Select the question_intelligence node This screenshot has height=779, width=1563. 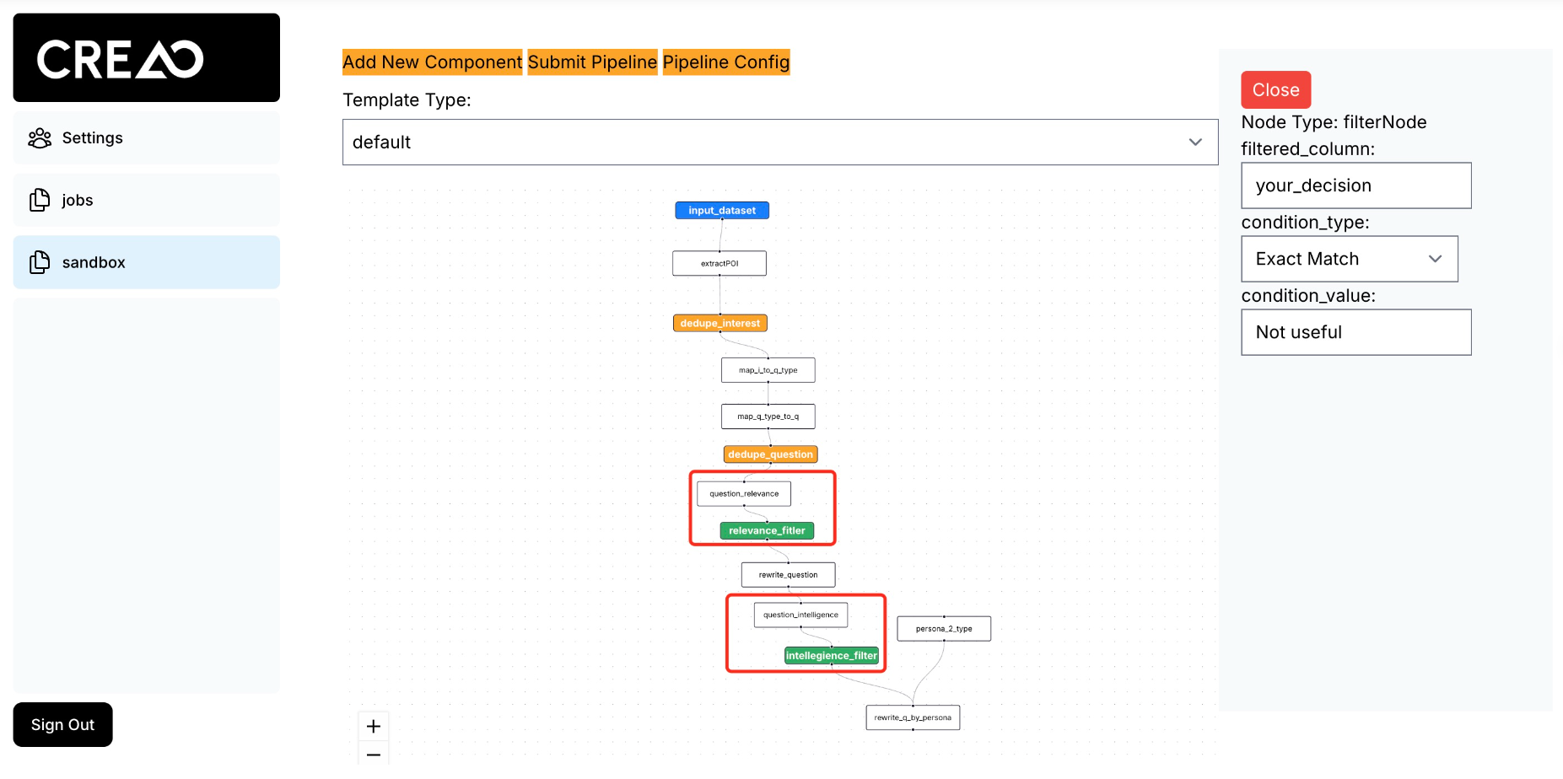801,615
